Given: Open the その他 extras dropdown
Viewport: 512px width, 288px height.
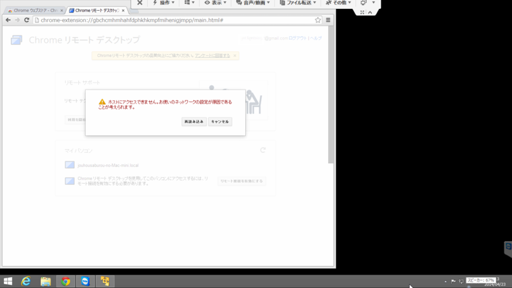Looking at the screenshot, I should [x=339, y=3].
